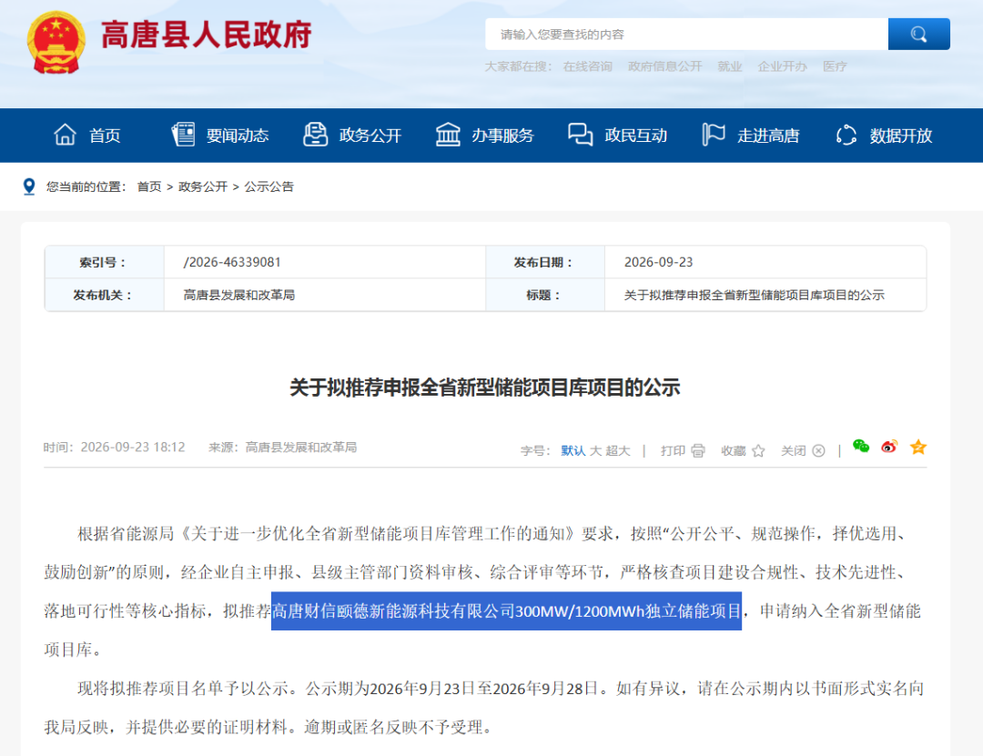This screenshot has height=756, width=983.
Task: Click the 高唐县人民政府 site title
Action: pyautogui.click(x=207, y=35)
